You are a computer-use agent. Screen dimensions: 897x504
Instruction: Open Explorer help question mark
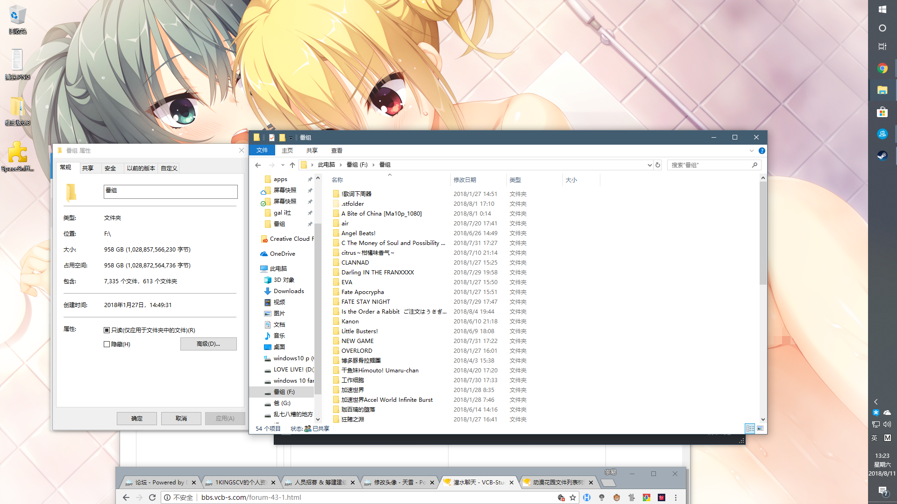(x=762, y=151)
